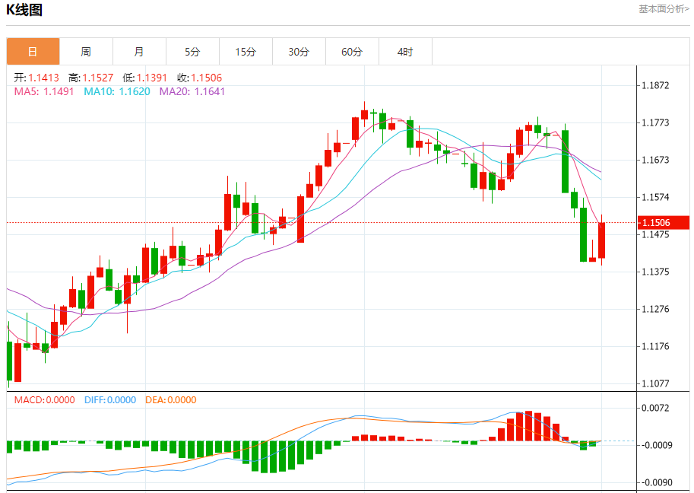Click the 1.1872 price axis label

click(655, 85)
